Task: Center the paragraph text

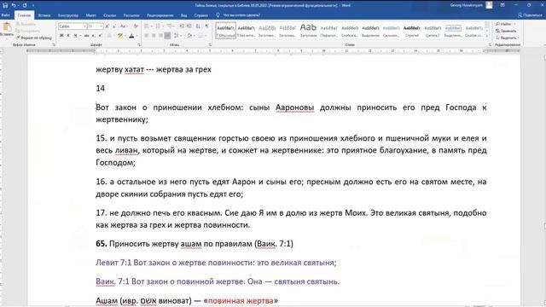Action: click(154, 36)
